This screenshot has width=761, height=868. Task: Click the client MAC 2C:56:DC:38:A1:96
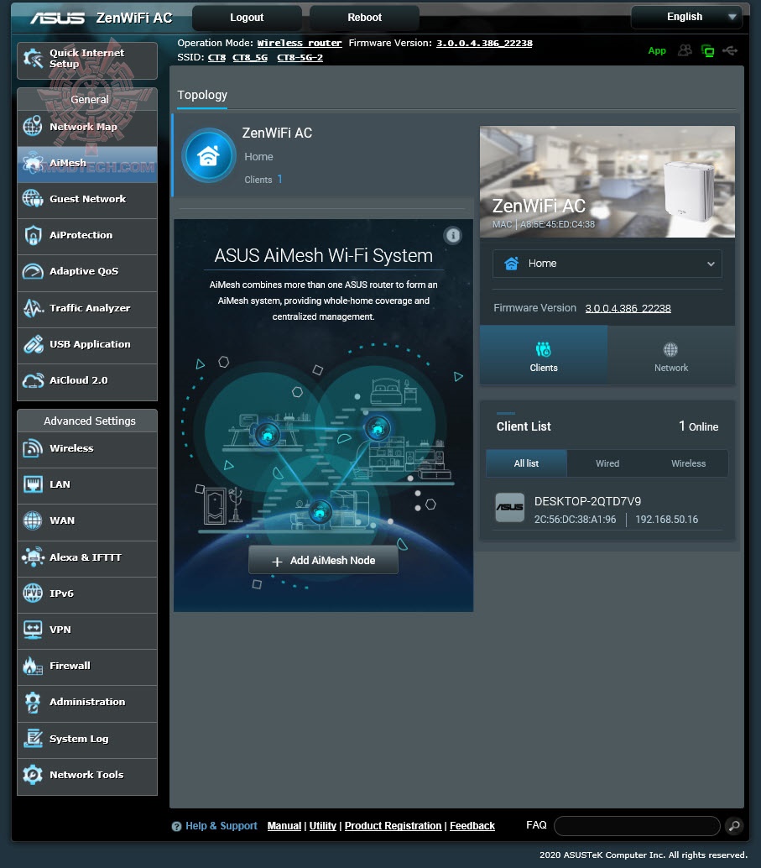pos(575,520)
